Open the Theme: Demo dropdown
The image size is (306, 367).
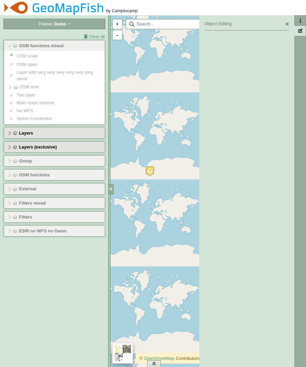54,24
